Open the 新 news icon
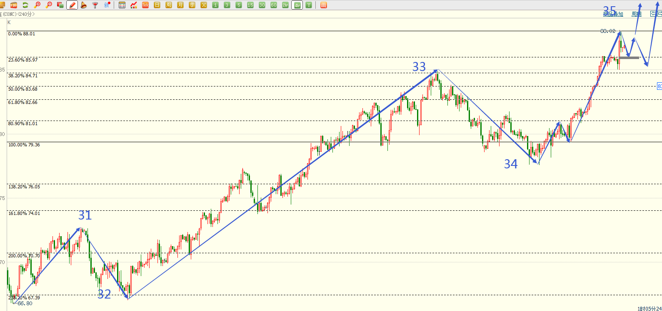The height and width of the screenshot is (311, 662). click(107, 5)
